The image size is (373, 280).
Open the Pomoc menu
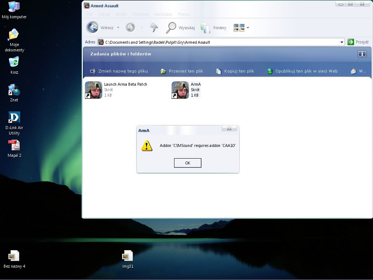pyautogui.click(x=184, y=14)
